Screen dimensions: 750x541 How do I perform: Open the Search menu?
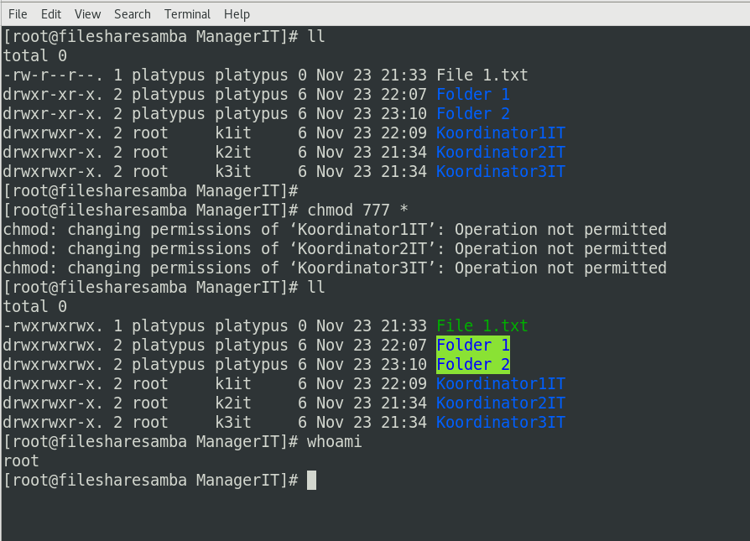[132, 13]
